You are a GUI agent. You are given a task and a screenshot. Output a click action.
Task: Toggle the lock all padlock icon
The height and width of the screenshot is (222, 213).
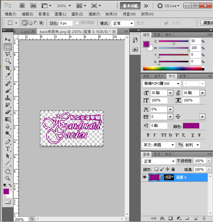click(x=173, y=169)
